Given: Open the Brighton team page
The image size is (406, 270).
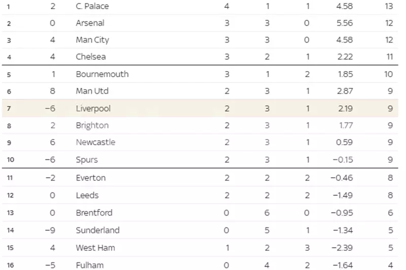Looking at the screenshot, I should pyautogui.click(x=92, y=125).
